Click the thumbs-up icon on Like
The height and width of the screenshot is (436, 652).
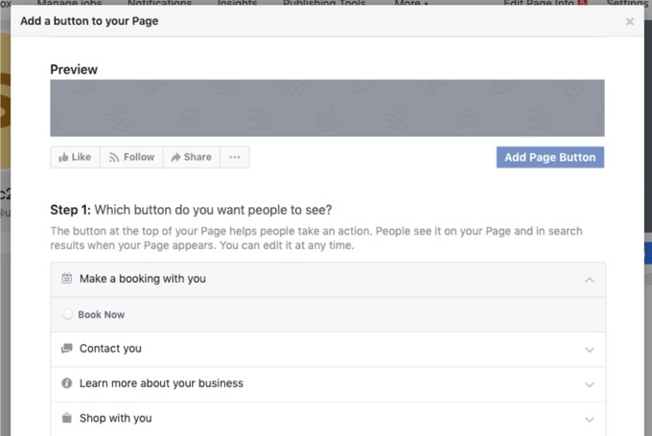click(x=63, y=157)
